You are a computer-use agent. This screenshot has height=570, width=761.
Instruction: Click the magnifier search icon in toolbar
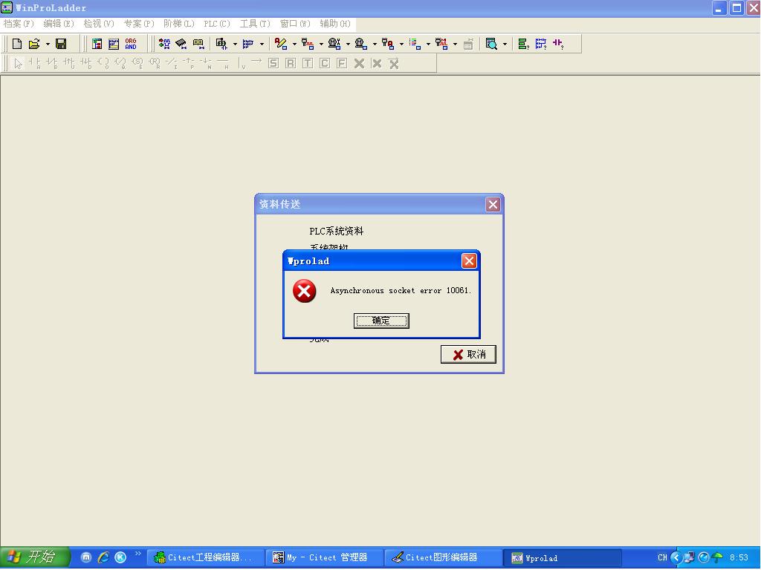(491, 44)
